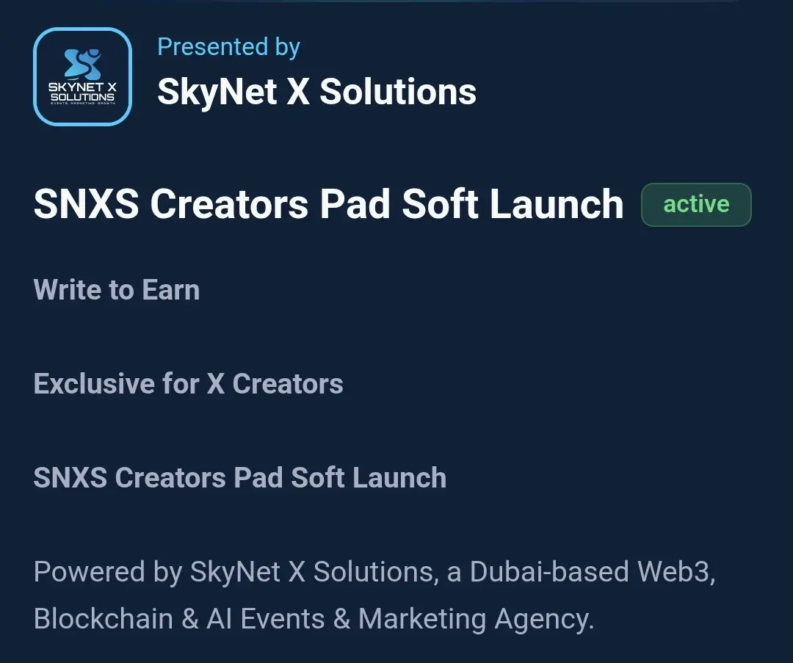The height and width of the screenshot is (663, 793).
Task: Click the Write to Earn heading
Action: [116, 290]
